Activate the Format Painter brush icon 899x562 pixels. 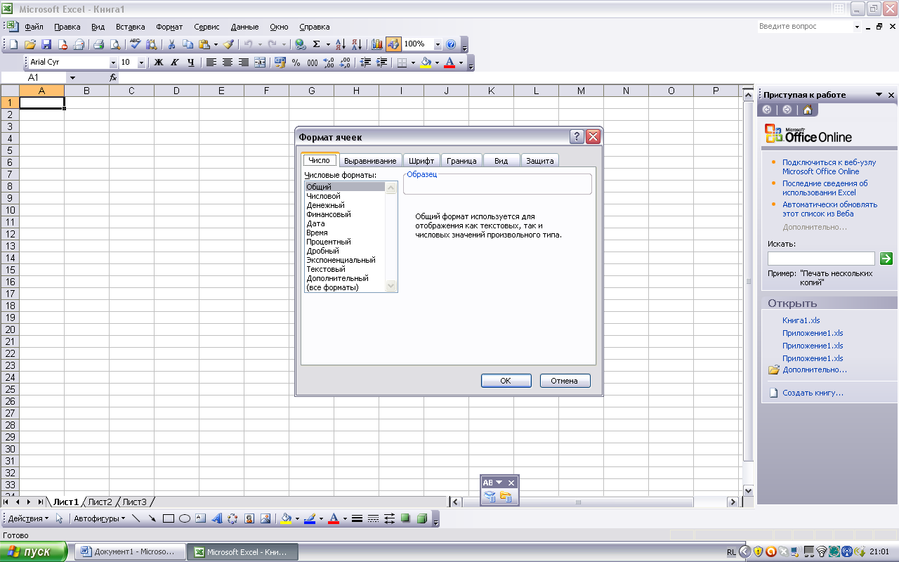pyautogui.click(x=228, y=44)
